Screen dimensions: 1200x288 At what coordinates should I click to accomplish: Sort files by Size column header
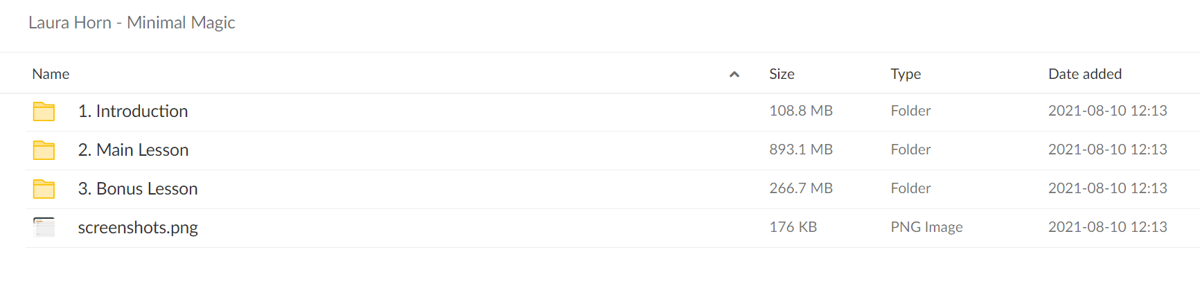[x=782, y=74]
